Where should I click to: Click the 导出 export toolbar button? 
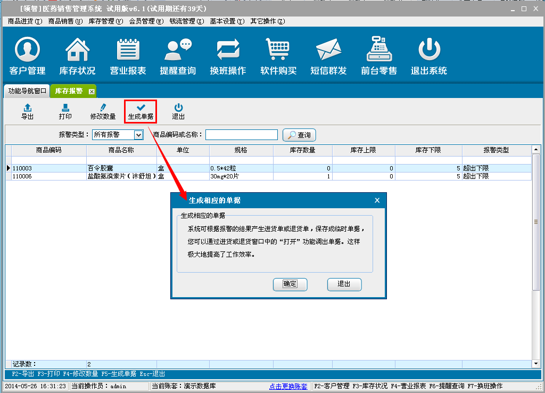[x=27, y=112]
